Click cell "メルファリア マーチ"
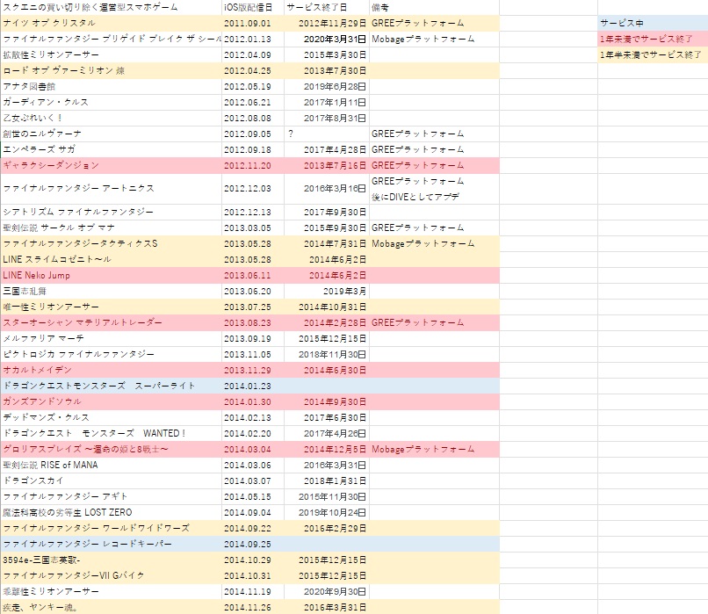Image resolution: width=708 pixels, height=614 pixels. [111, 338]
